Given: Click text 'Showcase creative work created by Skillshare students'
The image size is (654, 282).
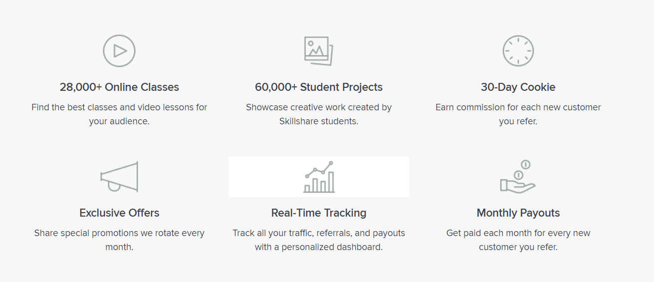Looking at the screenshot, I should (x=319, y=114).
